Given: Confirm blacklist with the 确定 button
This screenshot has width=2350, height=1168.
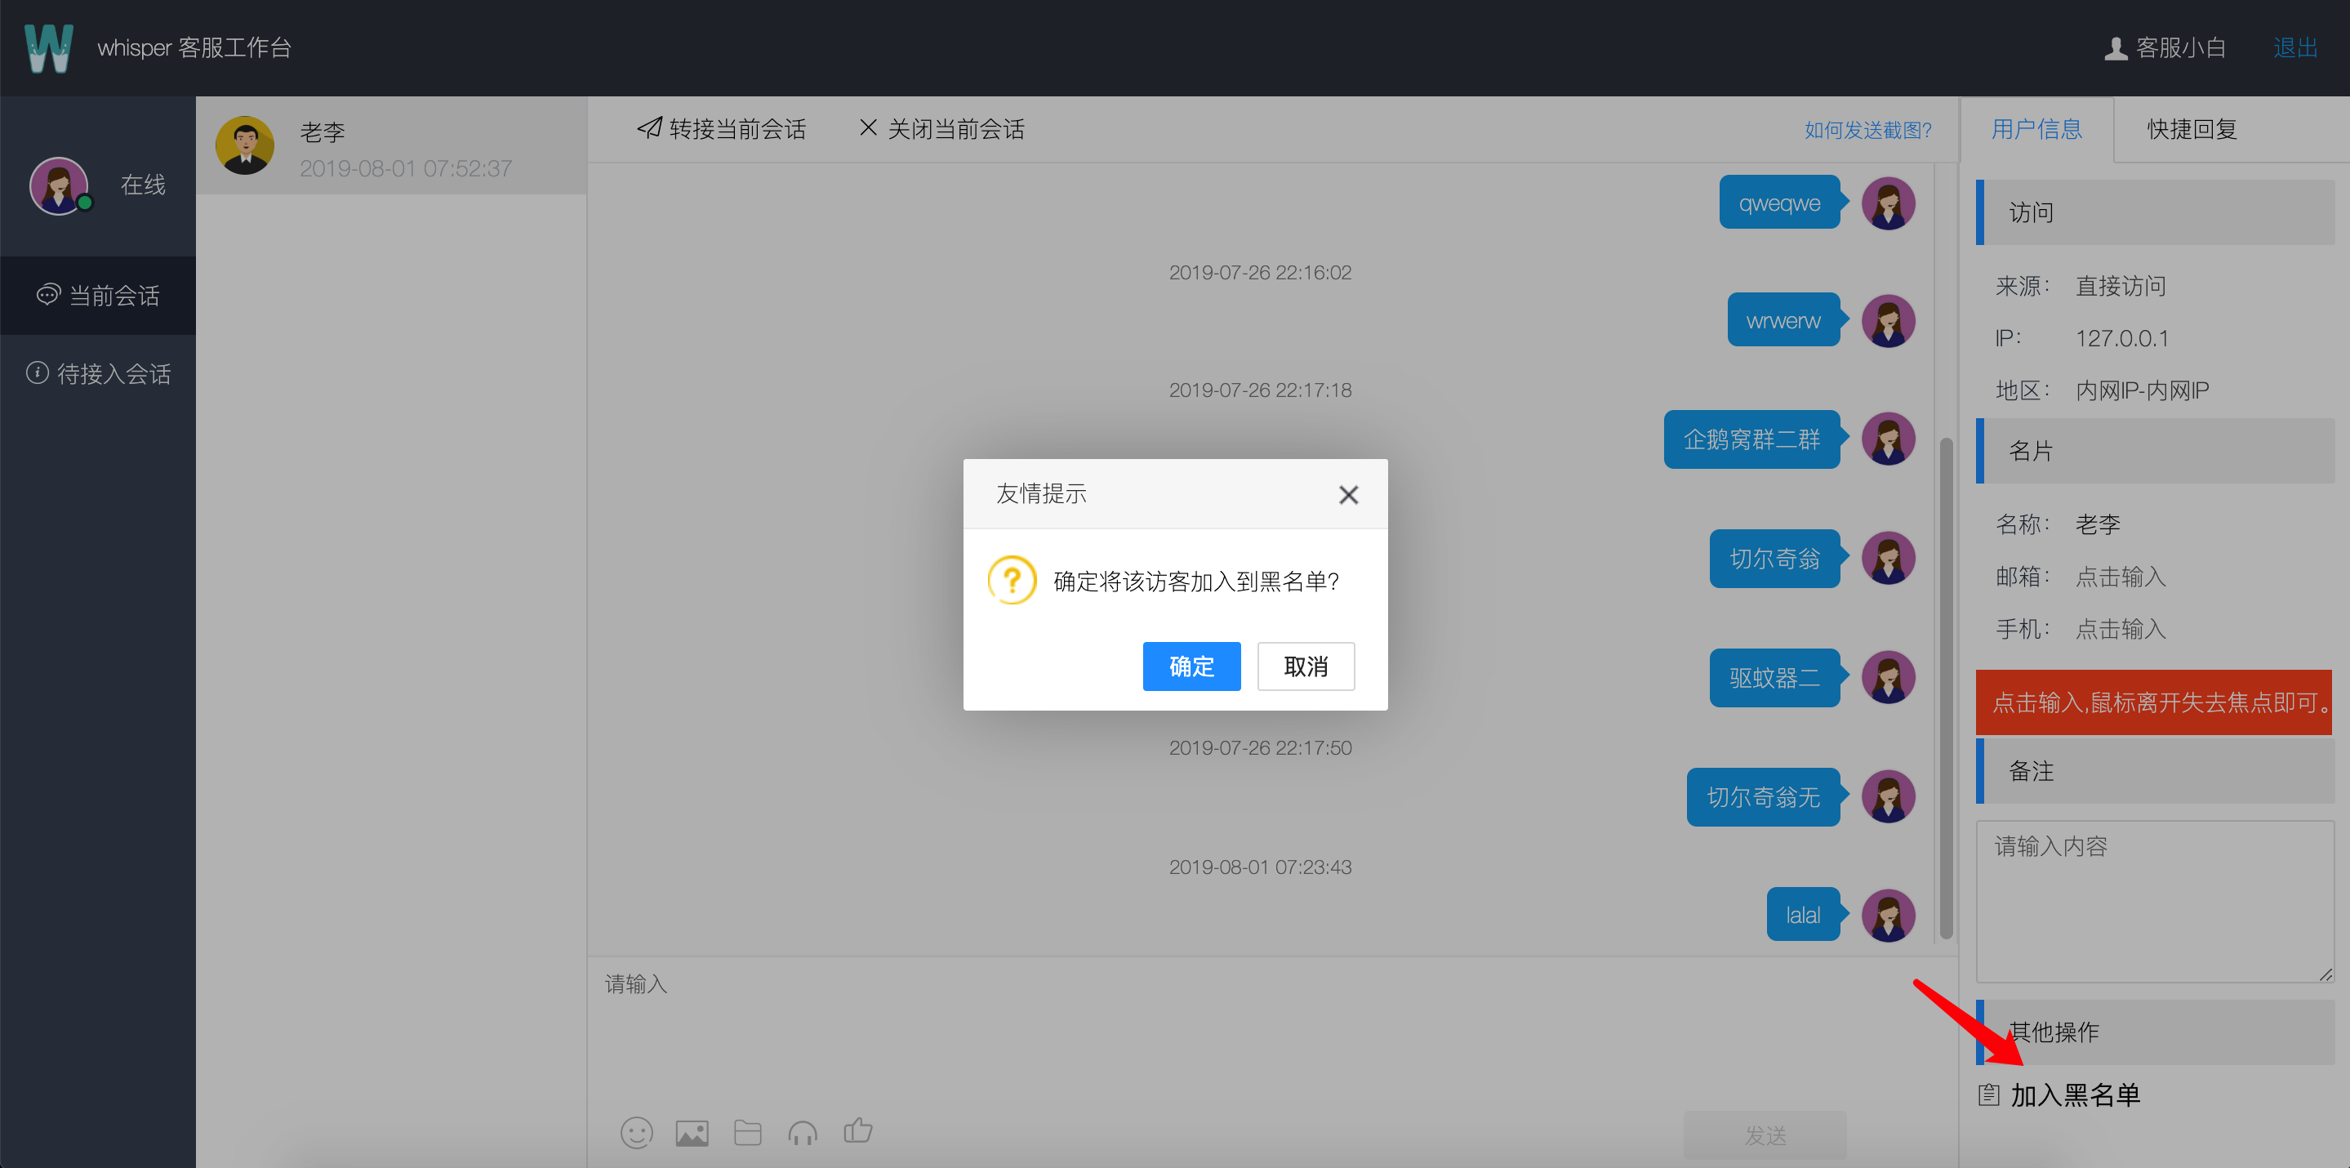Looking at the screenshot, I should (1191, 666).
